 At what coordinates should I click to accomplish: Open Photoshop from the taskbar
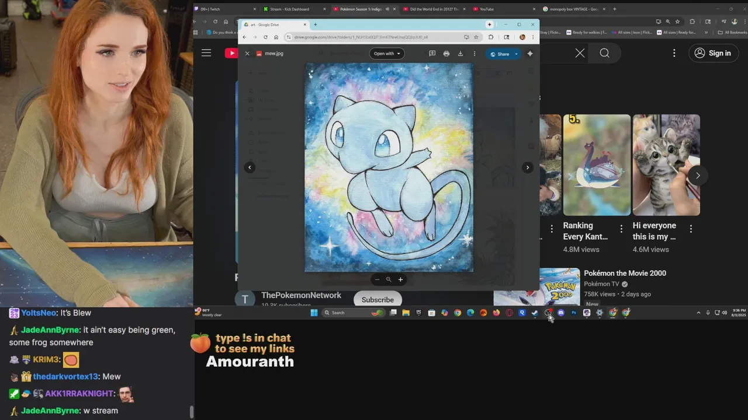[x=574, y=313]
